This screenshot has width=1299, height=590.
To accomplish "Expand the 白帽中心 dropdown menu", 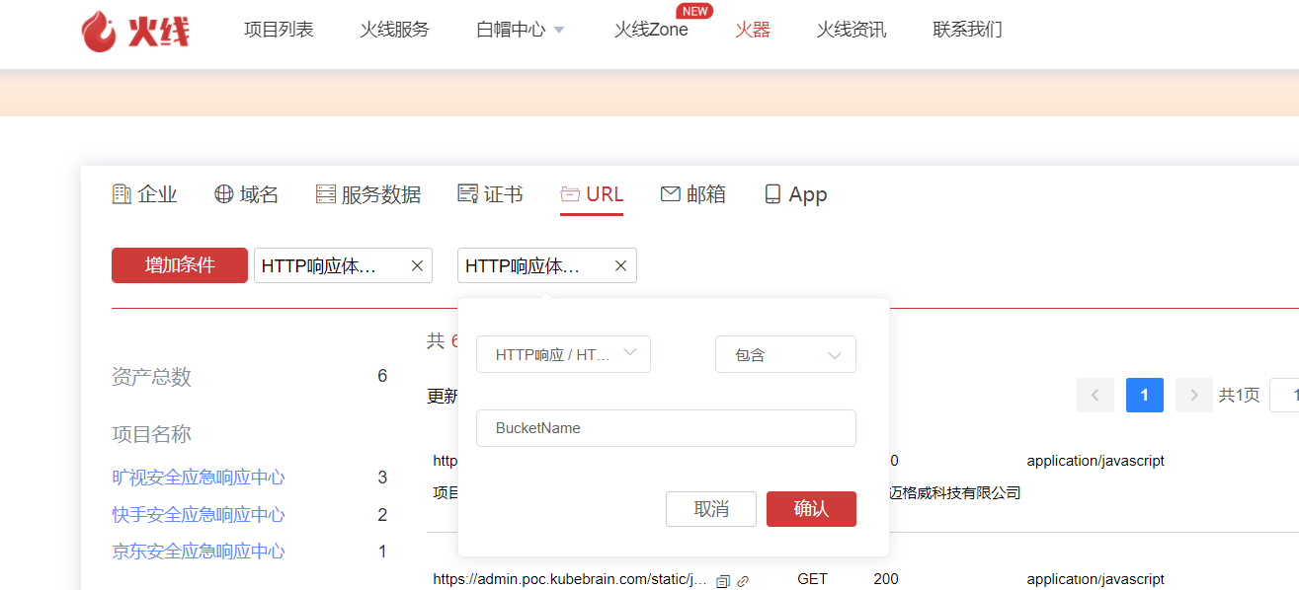I will 521,30.
